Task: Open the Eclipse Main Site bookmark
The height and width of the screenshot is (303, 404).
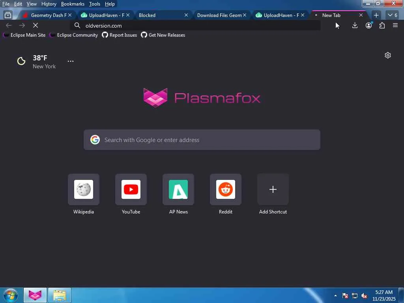Action: tap(24, 35)
